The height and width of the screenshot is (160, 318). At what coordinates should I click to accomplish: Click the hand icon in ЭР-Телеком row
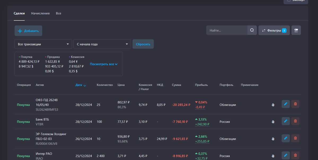[x=273, y=139]
